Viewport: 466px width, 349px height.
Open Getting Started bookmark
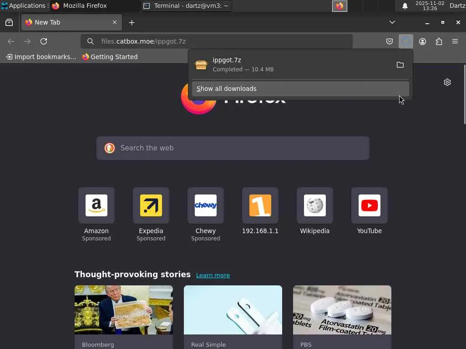tap(110, 57)
